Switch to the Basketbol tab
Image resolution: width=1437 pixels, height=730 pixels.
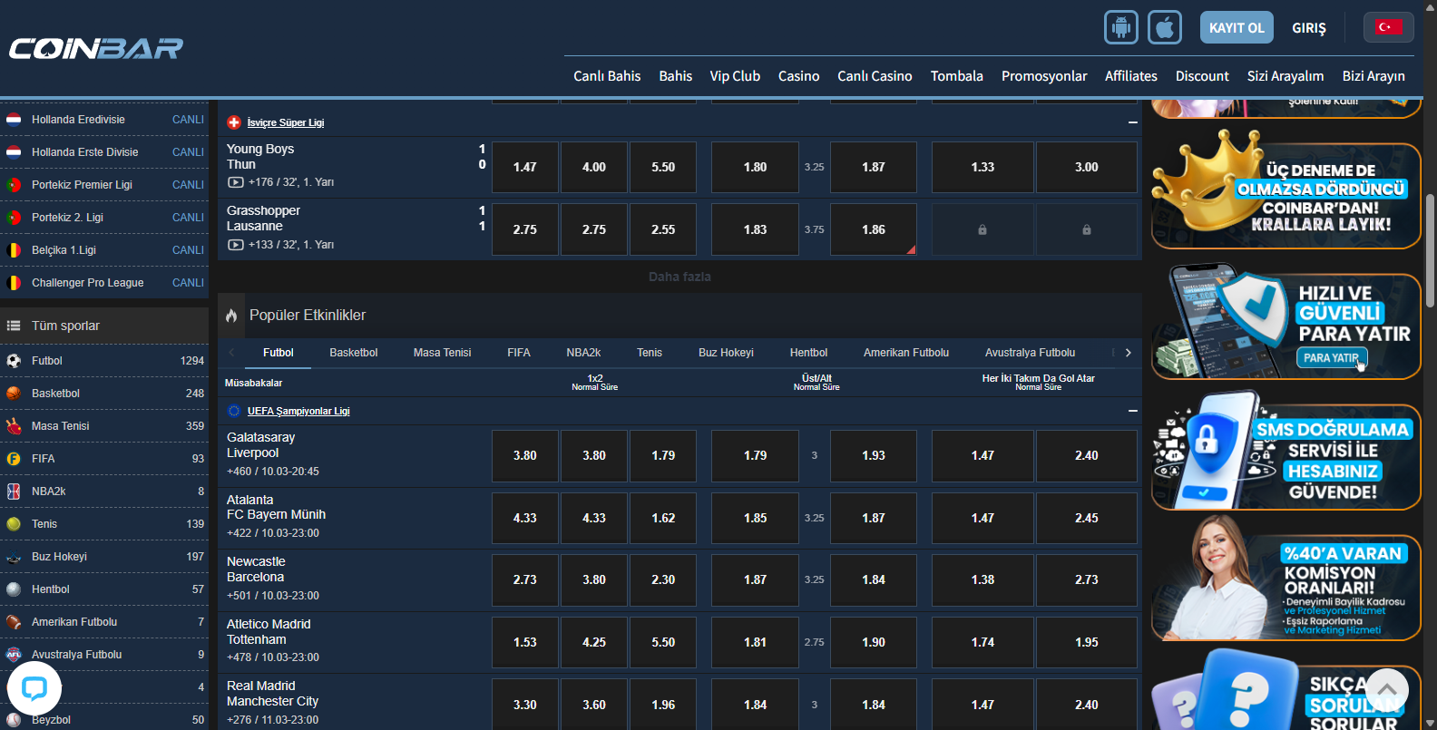tap(354, 353)
